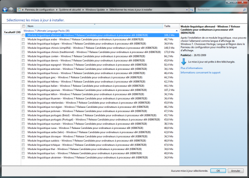Select the Module linguistique roumain row
The width and height of the screenshot is (249, 178).
coord(100,123)
